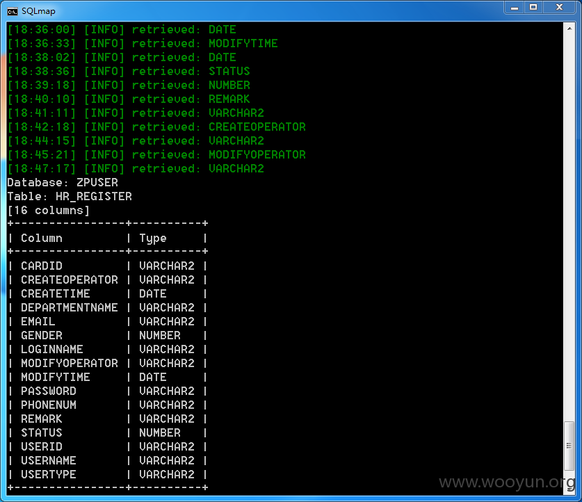Viewport: 582px width, 502px height.
Task: Click the VARCHAR2 type in PASSWORD row
Action: click(x=167, y=391)
